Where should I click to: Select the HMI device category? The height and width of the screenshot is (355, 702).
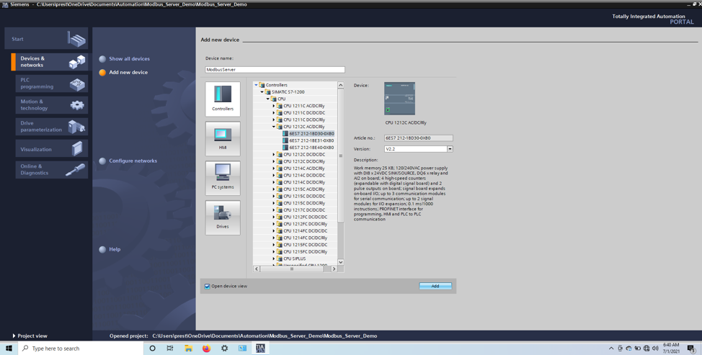click(x=223, y=138)
